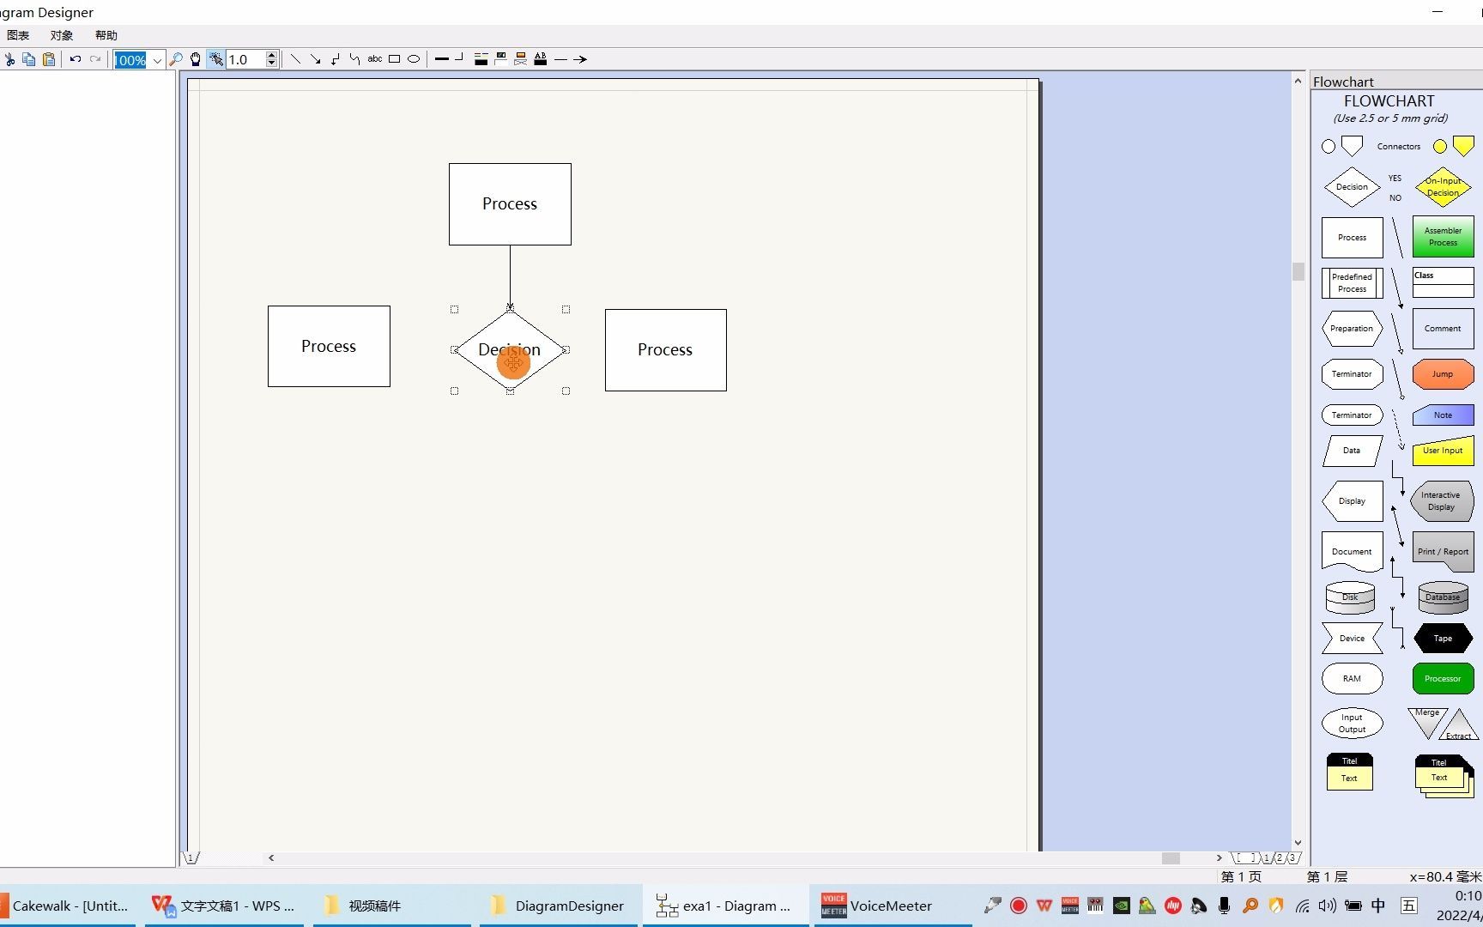1483x927 pixels.
Task: Open the text color picker
Action: click(541, 59)
